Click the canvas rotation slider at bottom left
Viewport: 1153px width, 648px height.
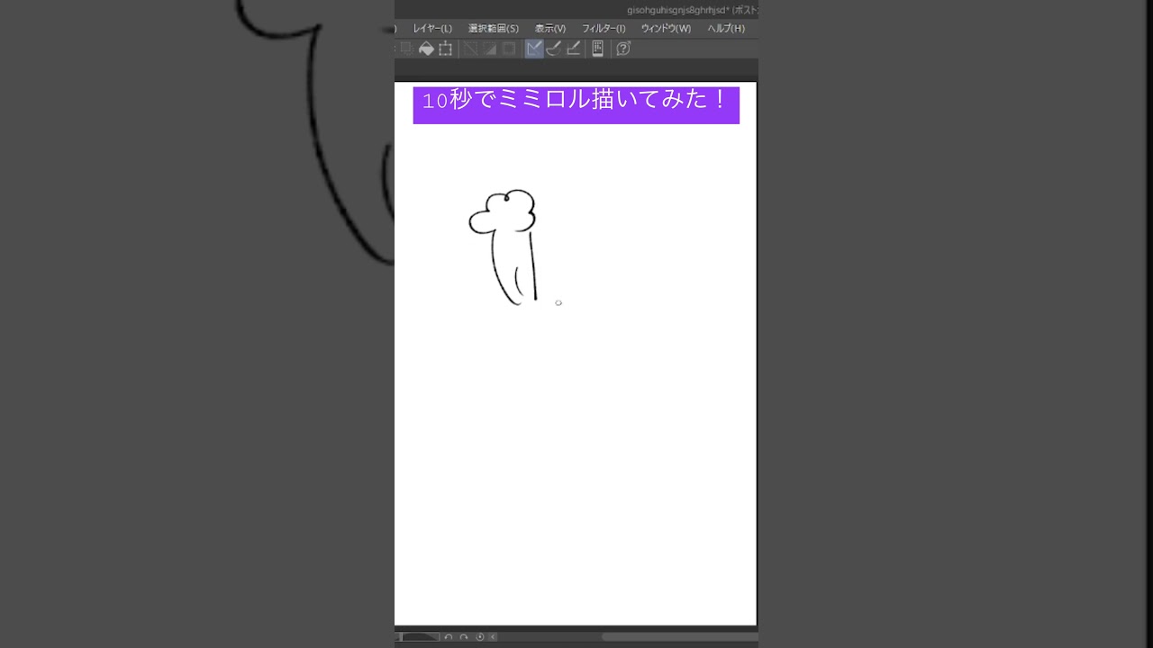pos(420,637)
